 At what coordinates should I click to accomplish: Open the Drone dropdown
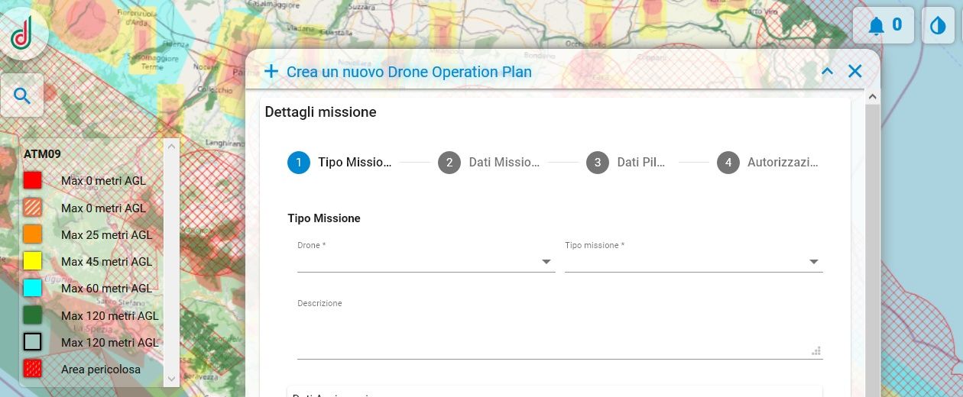[426, 262]
